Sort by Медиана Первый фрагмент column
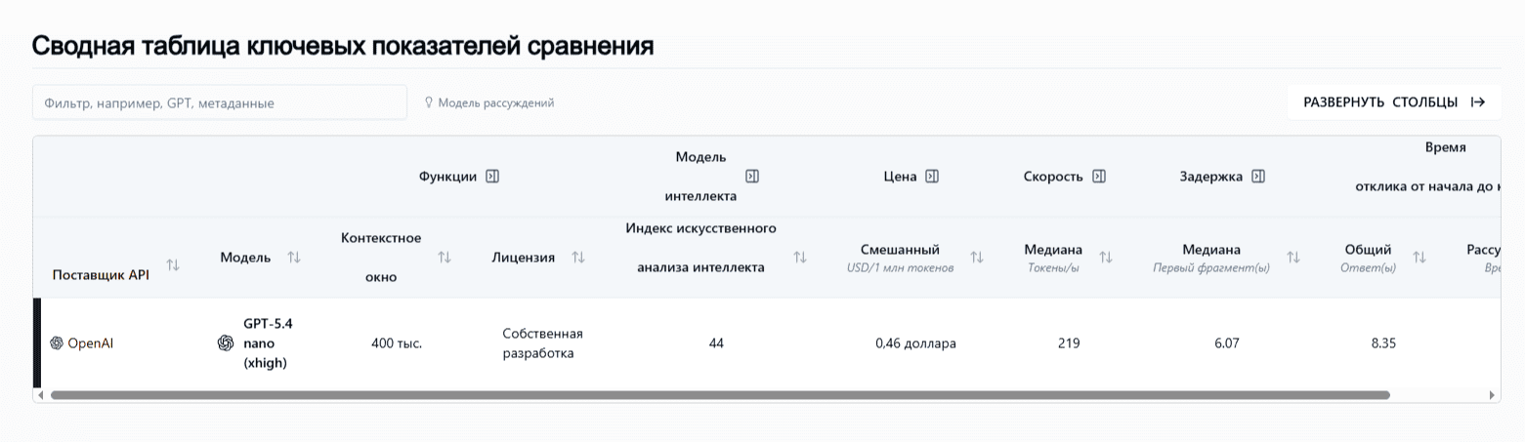The width and height of the screenshot is (1525, 442). point(1293,258)
